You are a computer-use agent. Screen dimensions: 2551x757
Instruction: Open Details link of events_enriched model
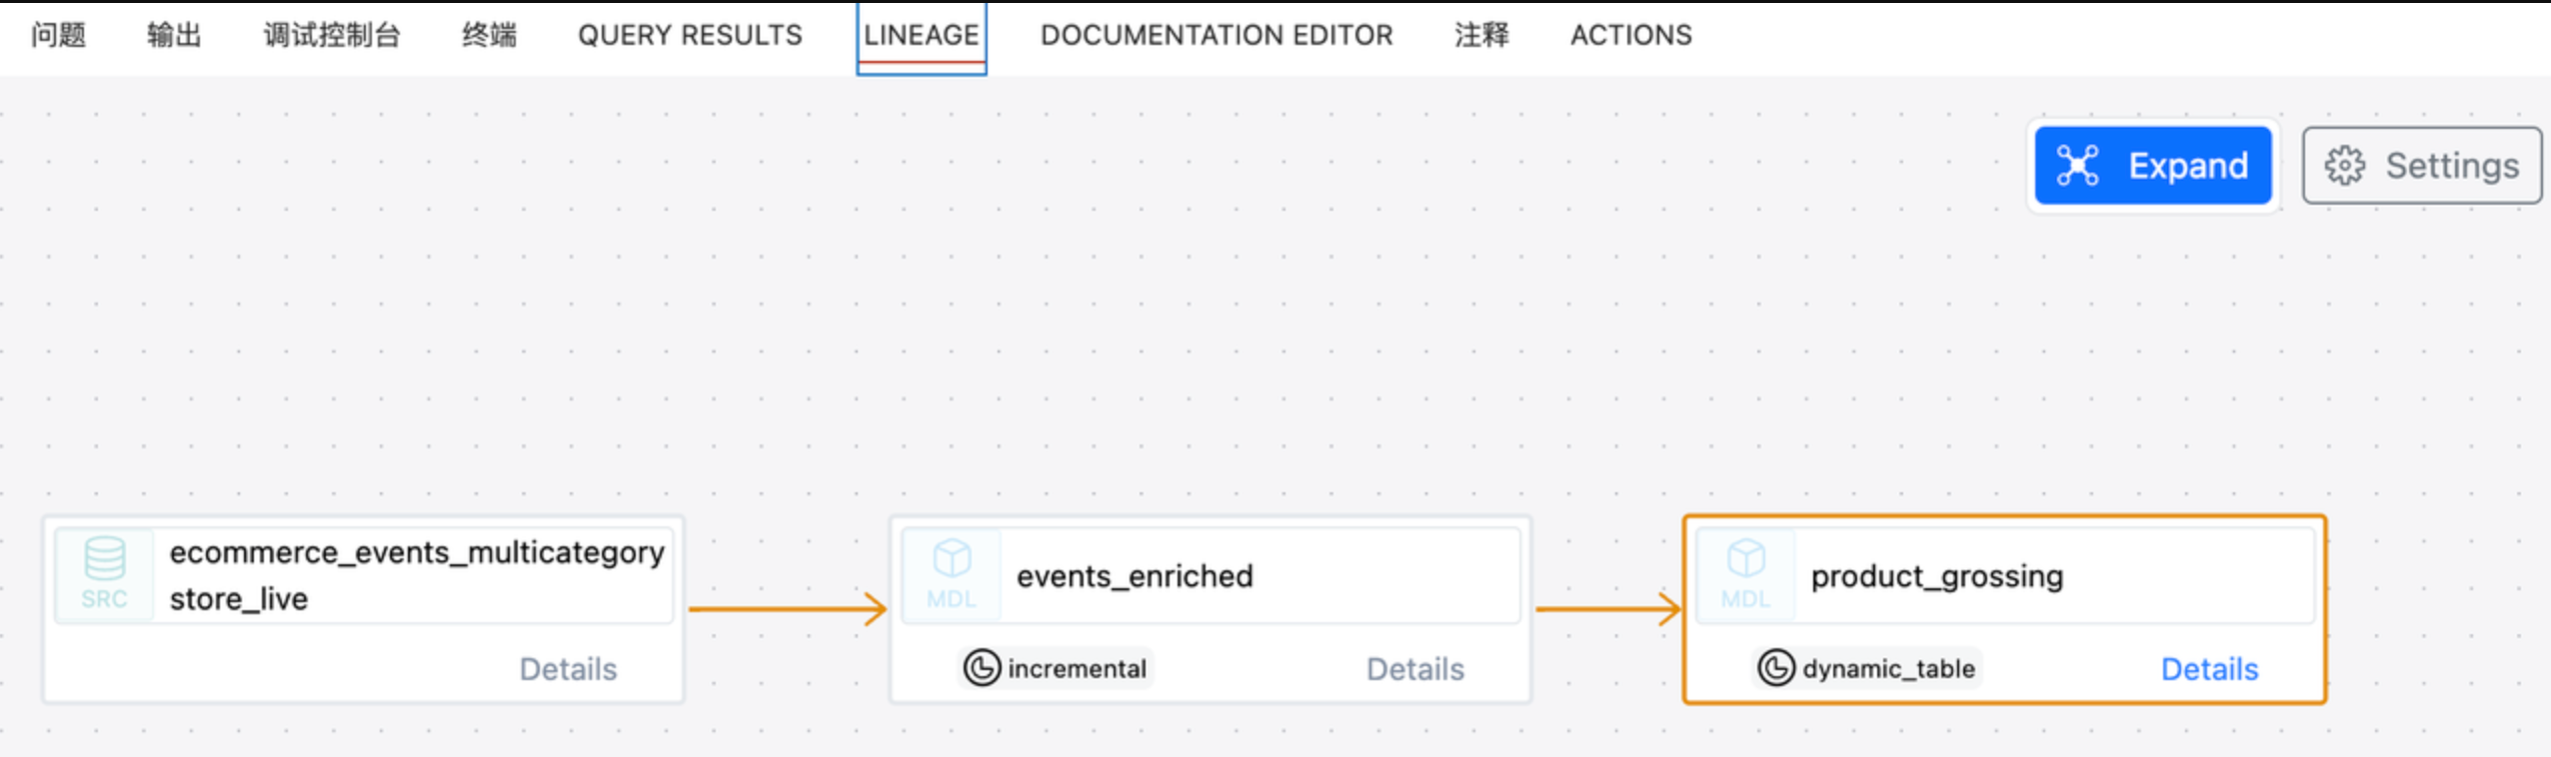(x=1414, y=669)
